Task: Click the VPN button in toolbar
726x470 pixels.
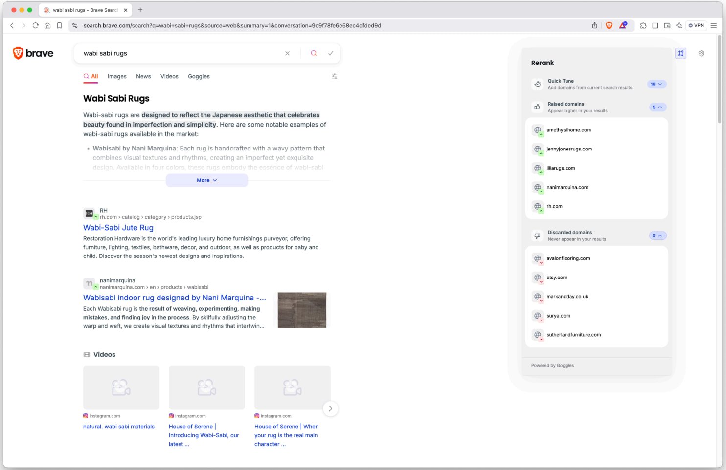Action: click(696, 25)
